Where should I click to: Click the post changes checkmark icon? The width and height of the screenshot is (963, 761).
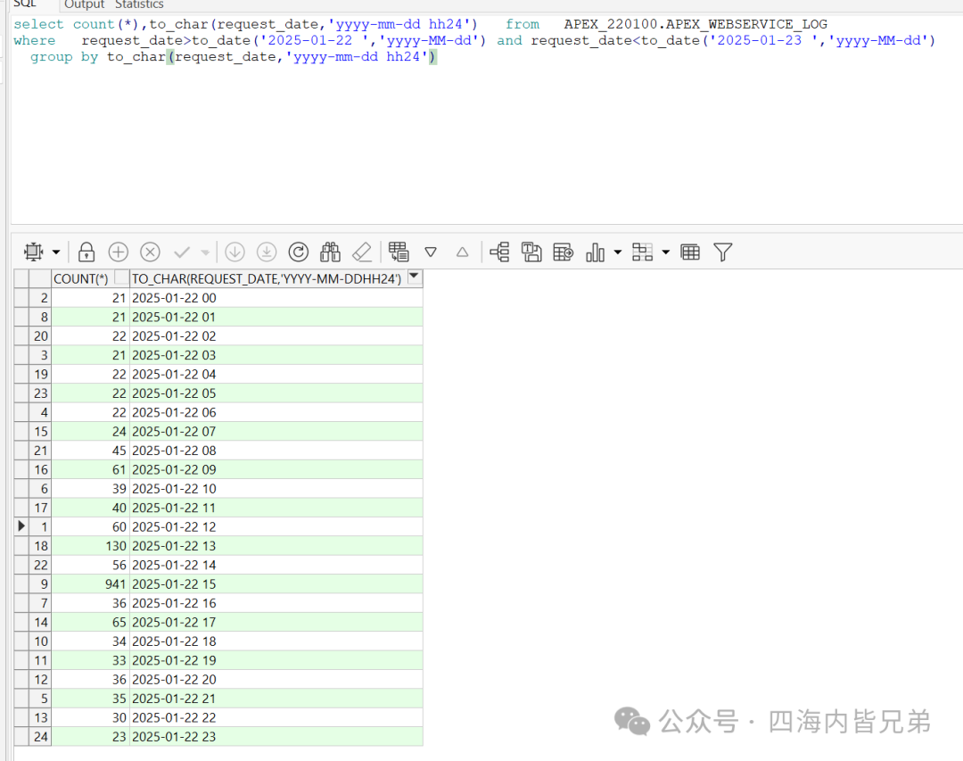[x=183, y=252]
